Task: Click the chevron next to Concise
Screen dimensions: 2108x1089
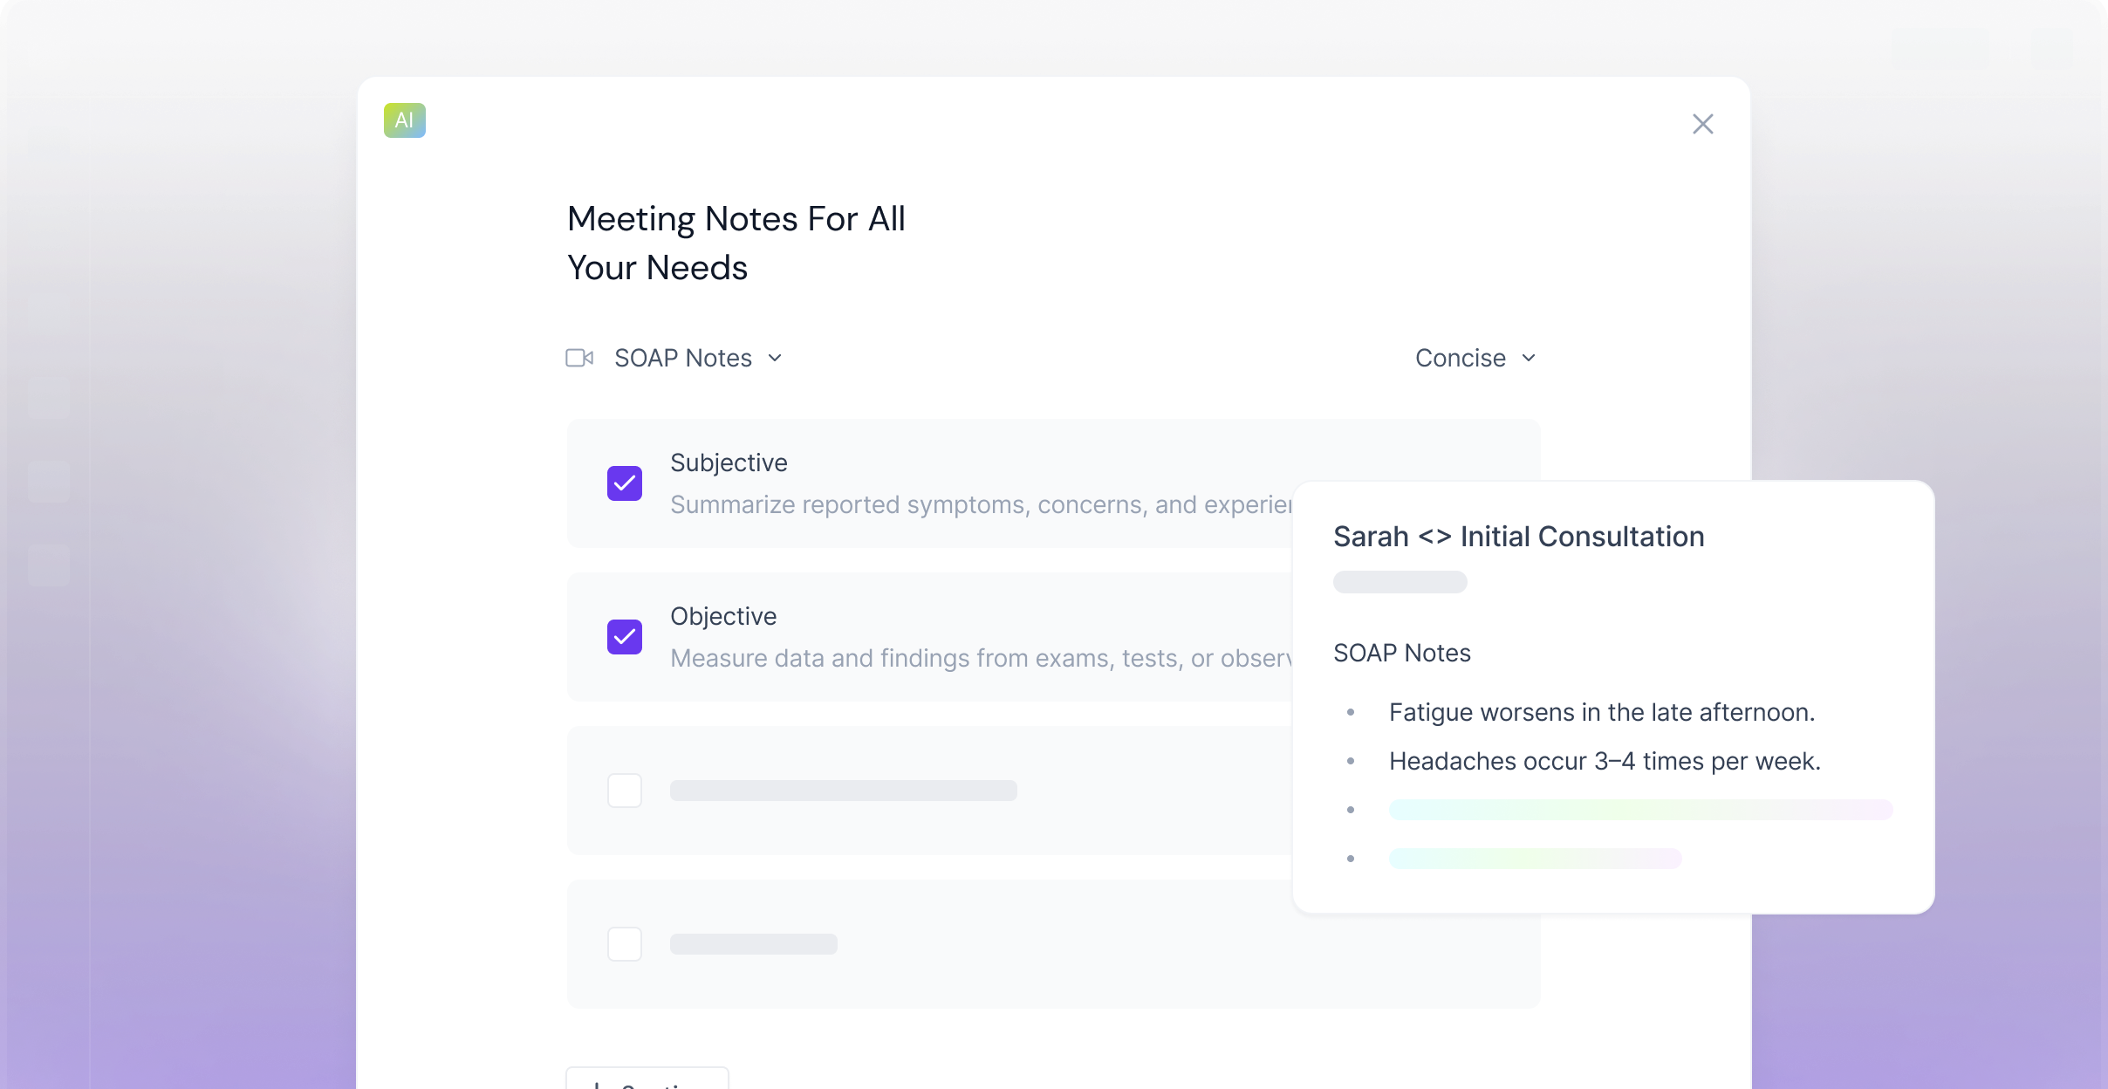Action: point(1528,358)
